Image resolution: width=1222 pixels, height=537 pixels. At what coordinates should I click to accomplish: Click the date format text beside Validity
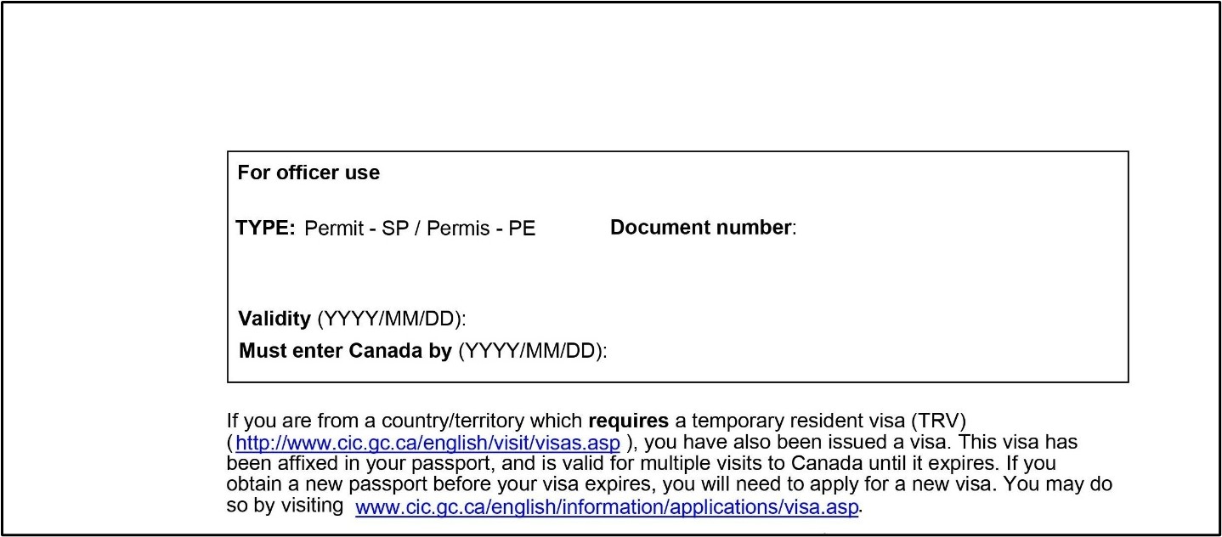click(x=392, y=319)
